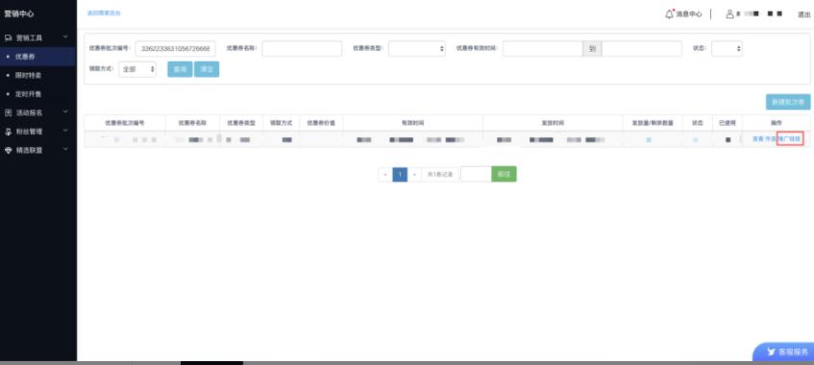The image size is (814, 365).
Task: Go to pagination page 1
Action: tap(400, 175)
